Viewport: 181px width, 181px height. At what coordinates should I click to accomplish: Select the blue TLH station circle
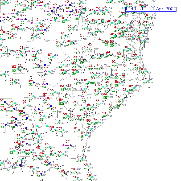pos(49,163)
